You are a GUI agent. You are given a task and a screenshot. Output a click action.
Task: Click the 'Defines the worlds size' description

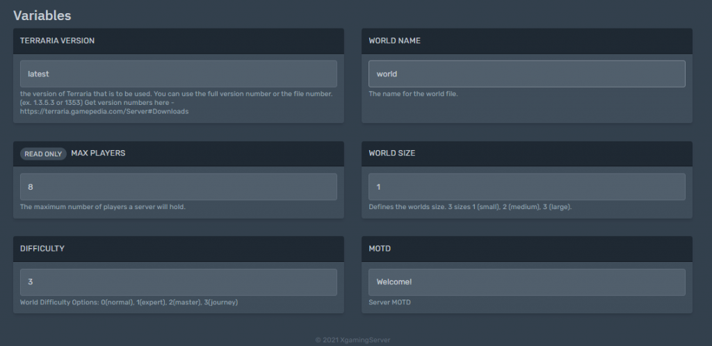pos(471,207)
